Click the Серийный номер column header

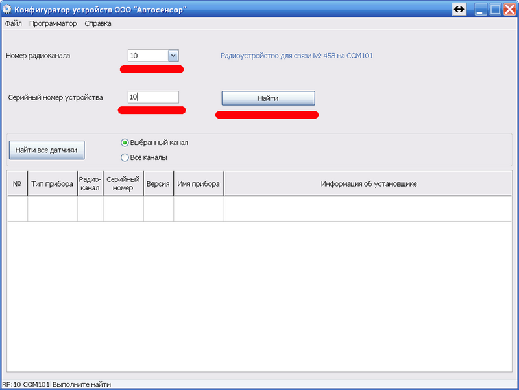pyautogui.click(x=123, y=183)
